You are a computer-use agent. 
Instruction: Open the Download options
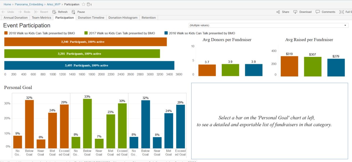coord(302,12)
